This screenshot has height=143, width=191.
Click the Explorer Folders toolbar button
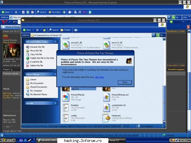coord(66,30)
